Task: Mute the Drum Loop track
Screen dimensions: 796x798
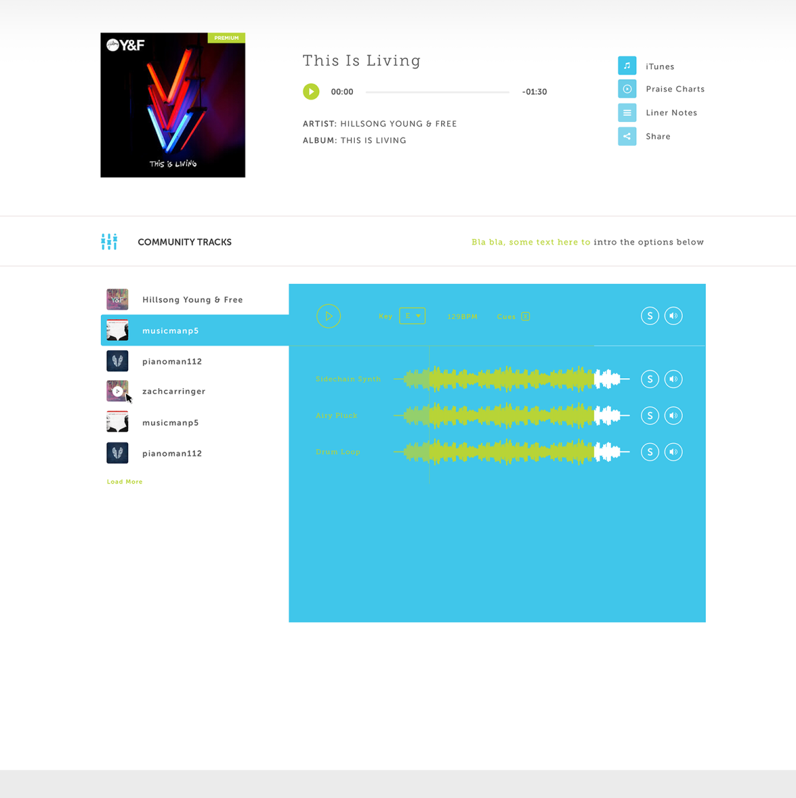Action: point(673,452)
